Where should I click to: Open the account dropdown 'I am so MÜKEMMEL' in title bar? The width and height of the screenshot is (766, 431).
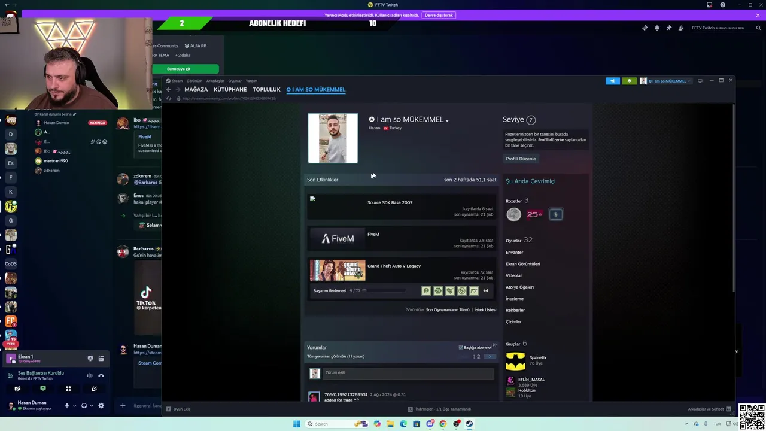665,81
